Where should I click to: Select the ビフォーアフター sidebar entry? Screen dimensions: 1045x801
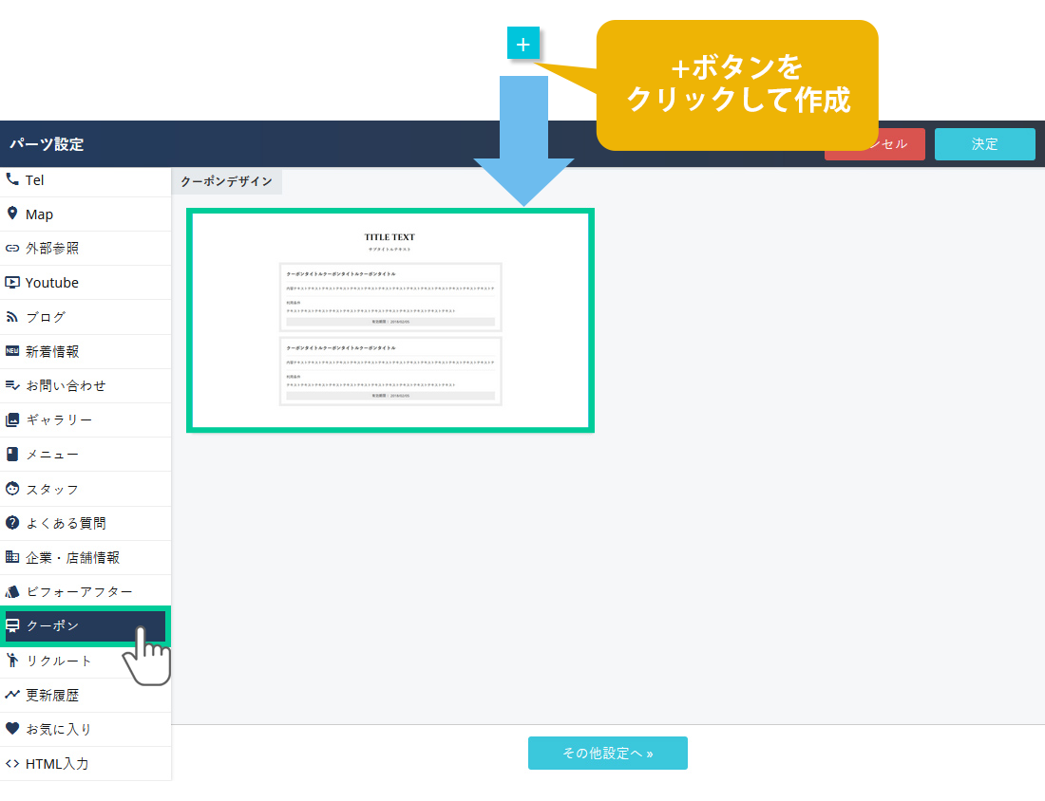[x=79, y=591]
